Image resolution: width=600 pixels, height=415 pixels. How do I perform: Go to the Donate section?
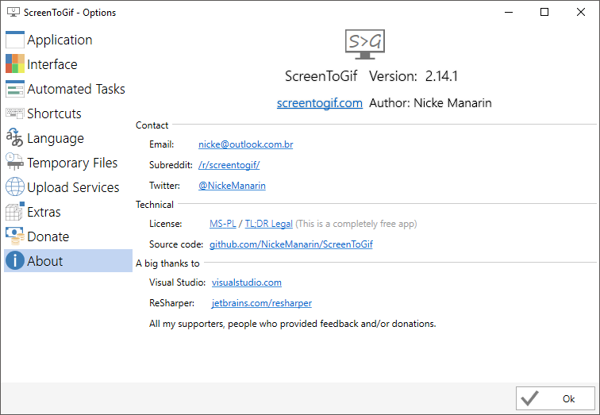[x=68, y=236]
